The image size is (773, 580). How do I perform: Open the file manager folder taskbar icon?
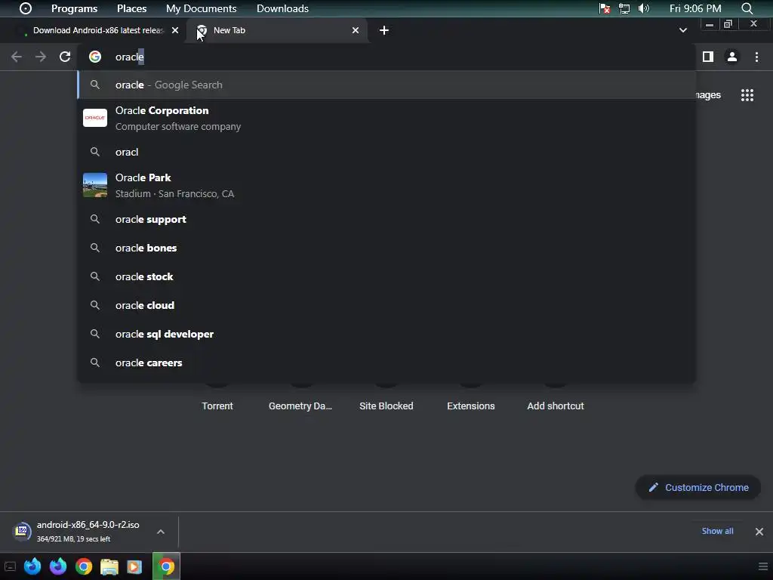pos(109,566)
